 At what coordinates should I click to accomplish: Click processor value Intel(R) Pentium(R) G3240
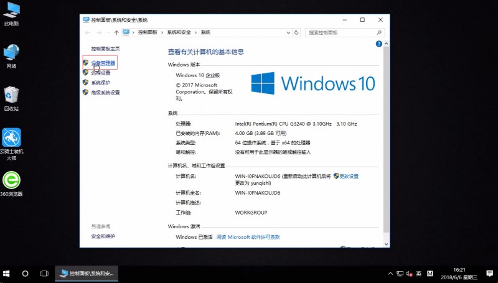pyautogui.click(x=296, y=124)
